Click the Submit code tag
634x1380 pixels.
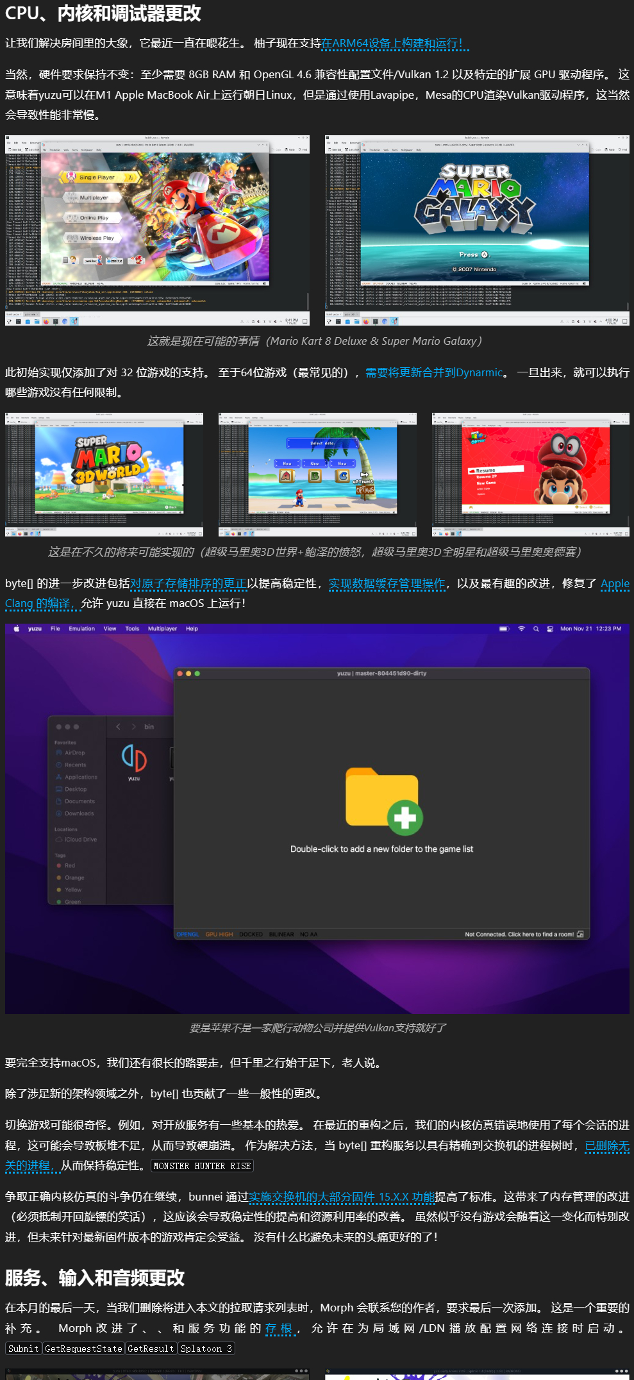24,1349
